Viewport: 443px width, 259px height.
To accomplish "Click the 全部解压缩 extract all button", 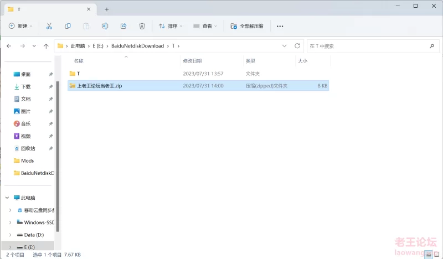I will (247, 26).
